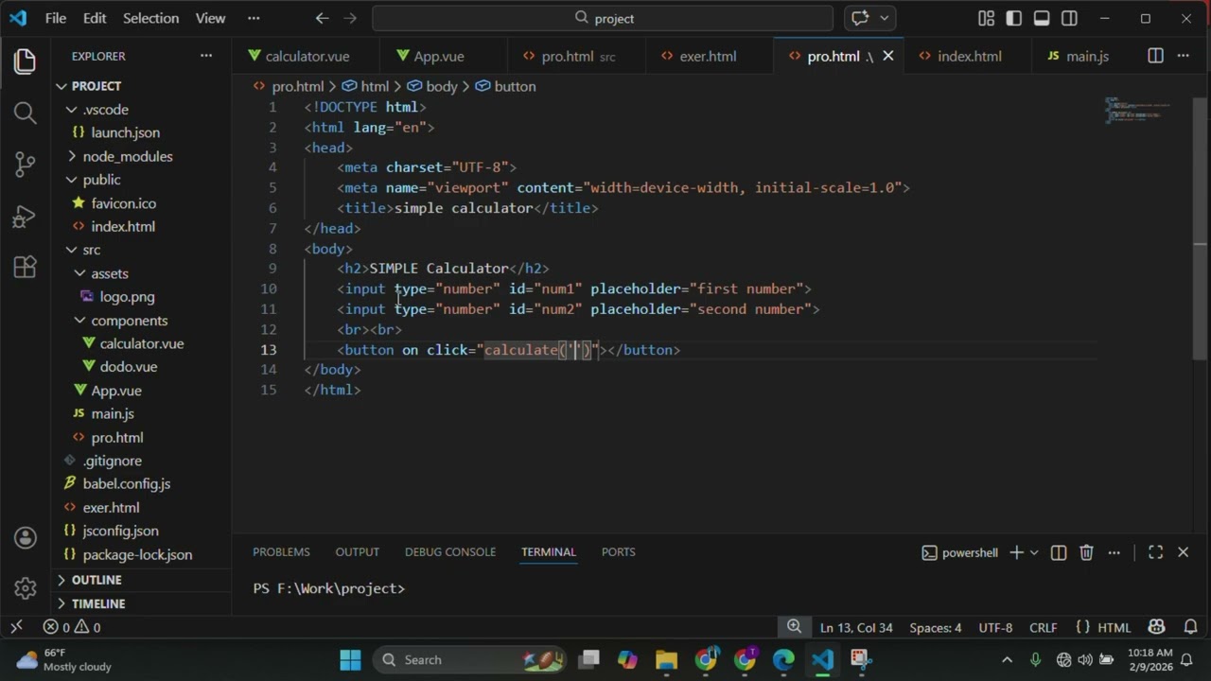The height and width of the screenshot is (681, 1211).
Task: Open terminal panel more actions ellipsis
Action: pos(1114,552)
